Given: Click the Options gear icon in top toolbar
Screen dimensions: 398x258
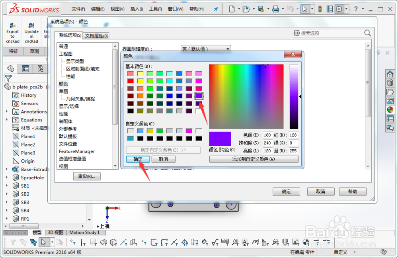Looking at the screenshot, I should point(339,9).
